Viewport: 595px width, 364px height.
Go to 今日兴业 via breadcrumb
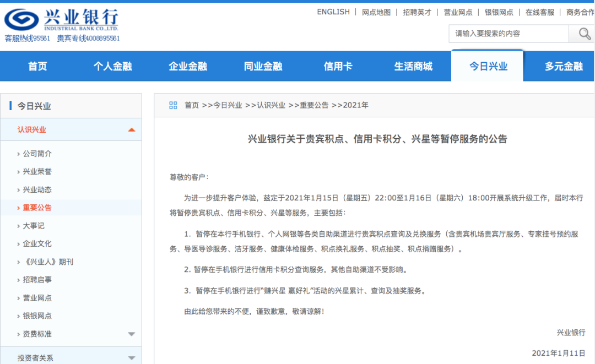pos(228,105)
